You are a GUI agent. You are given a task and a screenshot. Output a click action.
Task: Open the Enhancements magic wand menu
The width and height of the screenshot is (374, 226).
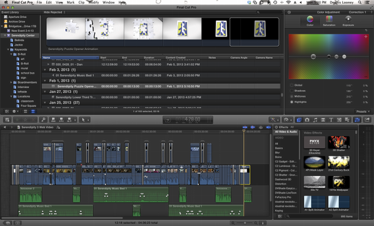[x=275, y=120]
